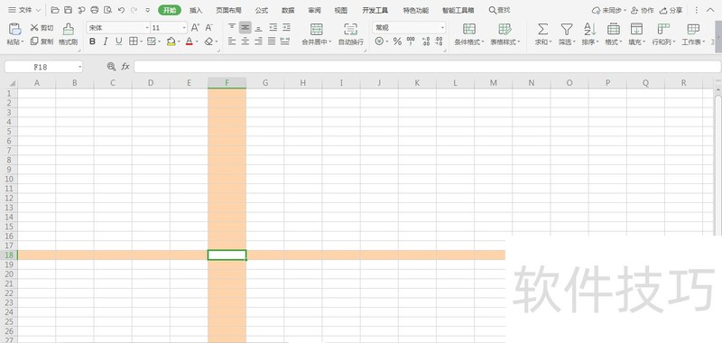The width and height of the screenshot is (722, 343).
Task: Click the Find search button
Action: 499,10
